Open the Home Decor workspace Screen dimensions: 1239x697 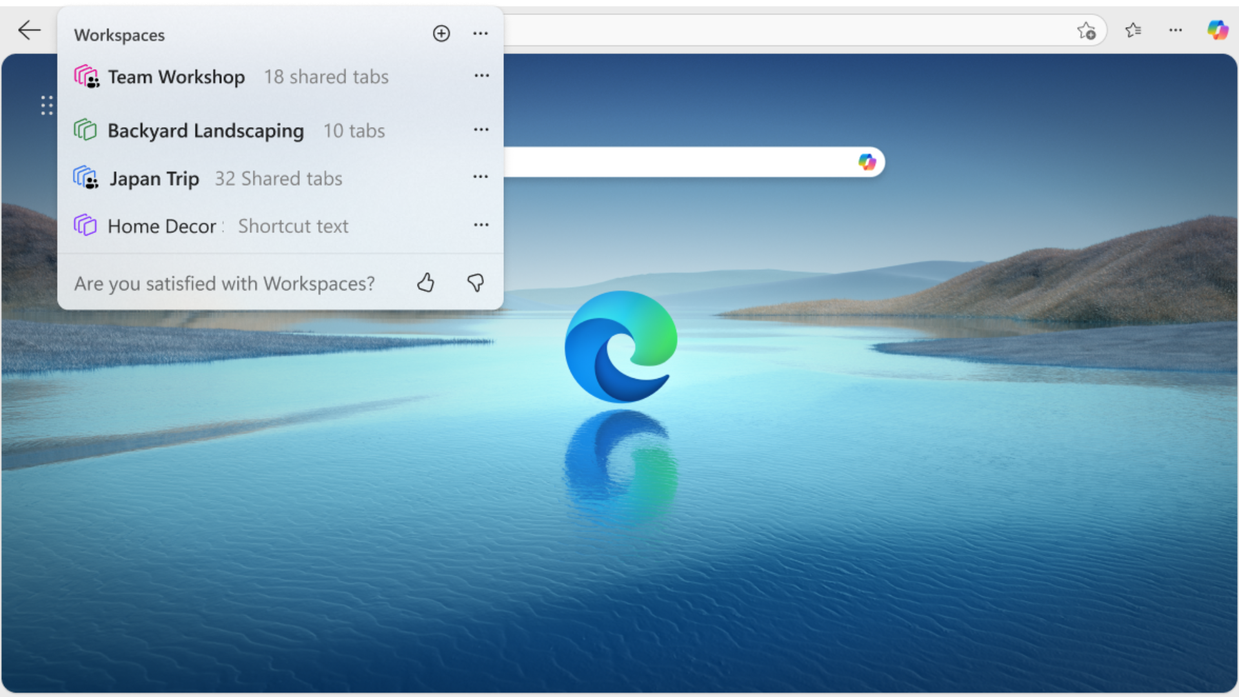[161, 227]
